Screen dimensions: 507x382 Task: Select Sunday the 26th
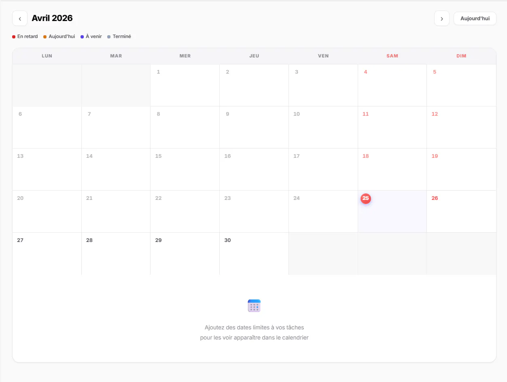(x=461, y=211)
